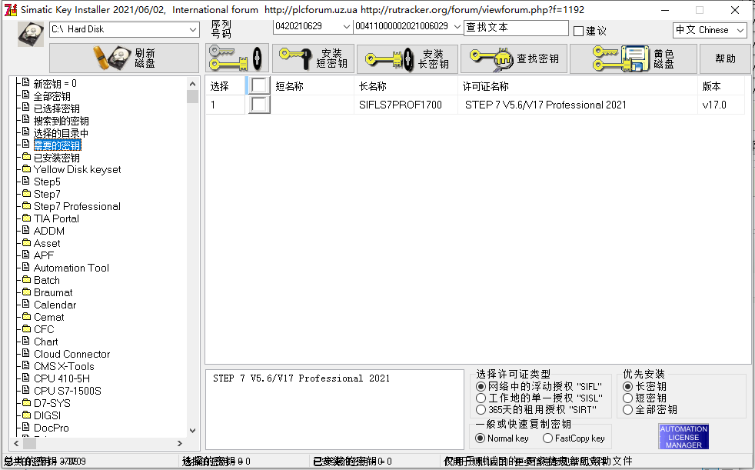
Task: Click the document icon next to APF
Action: [26, 255]
